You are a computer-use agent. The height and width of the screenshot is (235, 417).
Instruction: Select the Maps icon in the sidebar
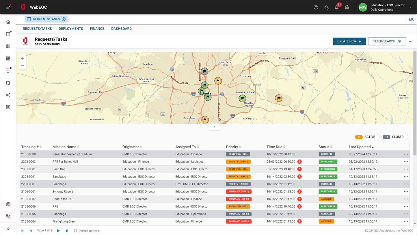click(8, 46)
